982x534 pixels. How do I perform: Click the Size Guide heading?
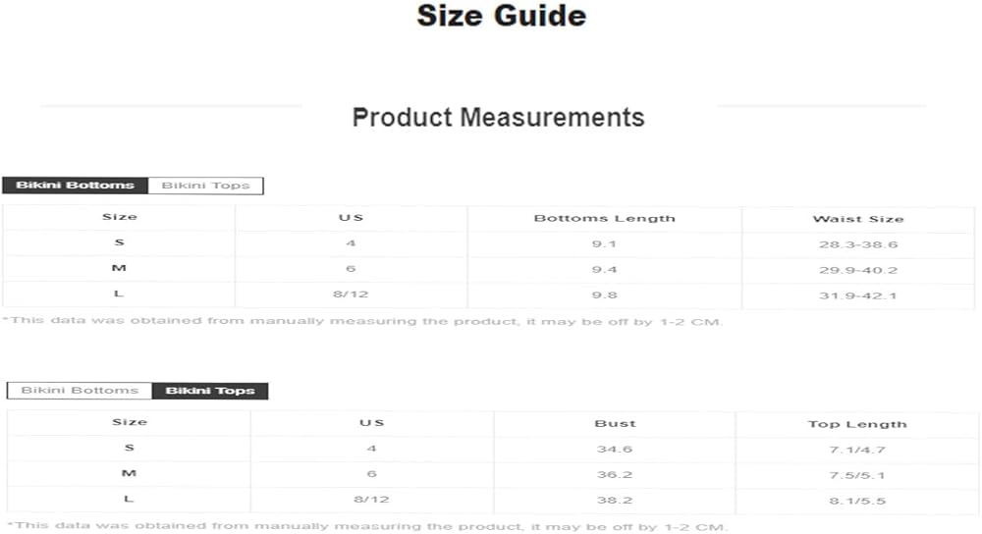click(501, 17)
